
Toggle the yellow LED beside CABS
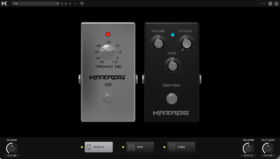click(164, 147)
